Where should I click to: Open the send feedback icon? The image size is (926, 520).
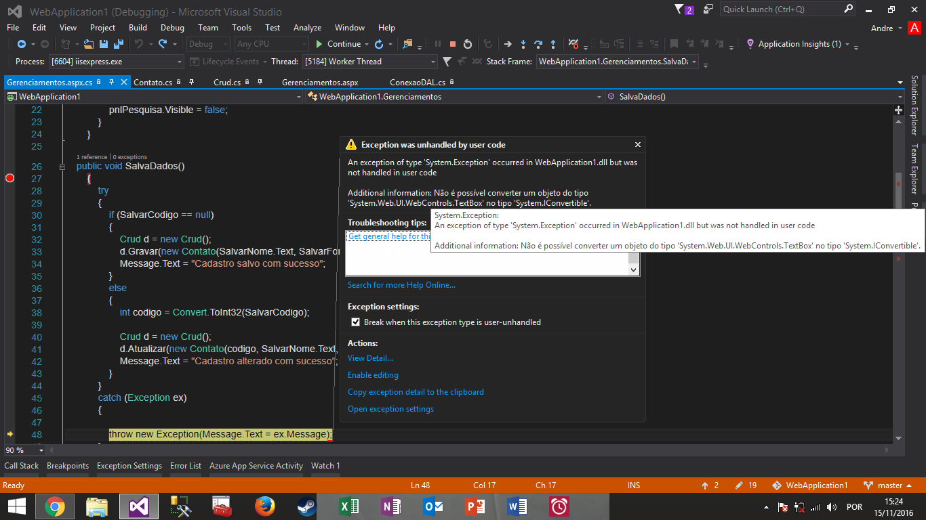(708, 9)
